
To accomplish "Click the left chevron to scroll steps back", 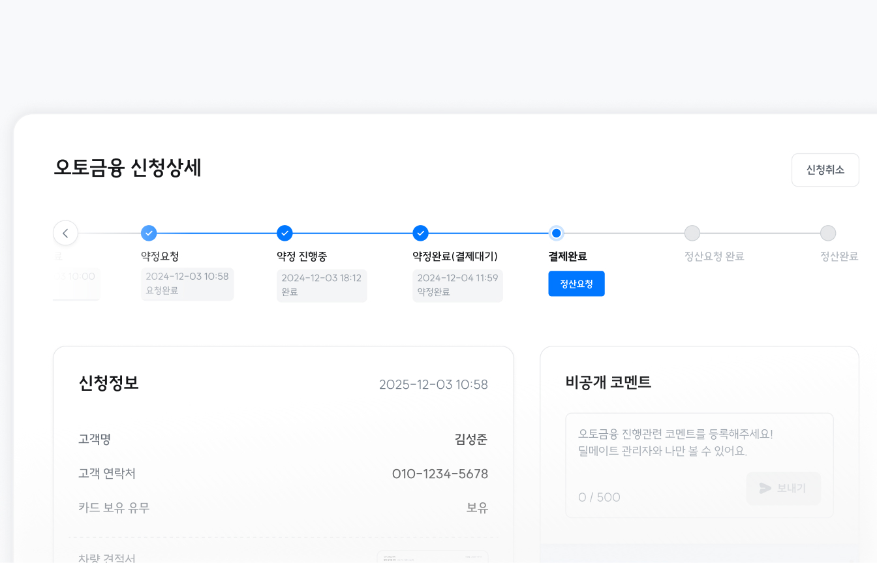I will click(x=65, y=233).
